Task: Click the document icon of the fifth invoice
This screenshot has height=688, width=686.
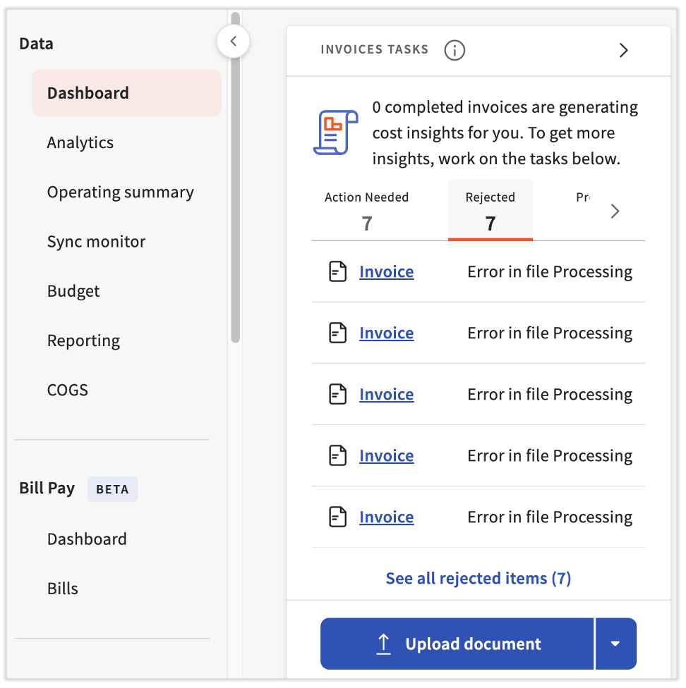Action: 339,517
